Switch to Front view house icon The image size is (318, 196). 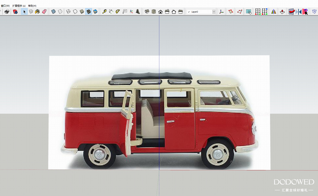pyautogui.click(x=160, y=12)
